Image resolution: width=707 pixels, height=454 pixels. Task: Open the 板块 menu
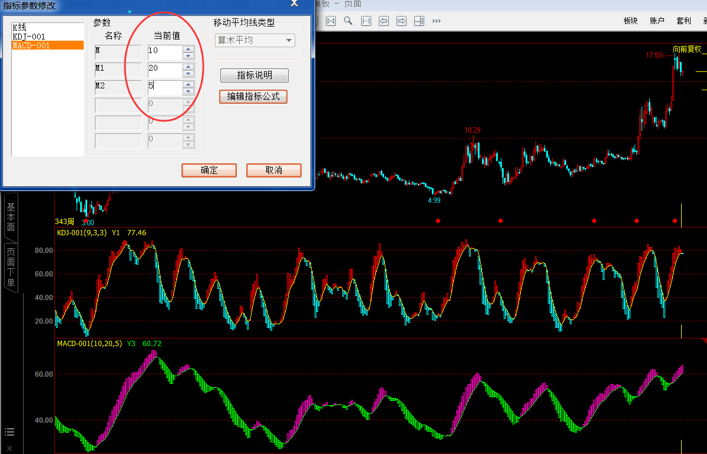coord(630,21)
